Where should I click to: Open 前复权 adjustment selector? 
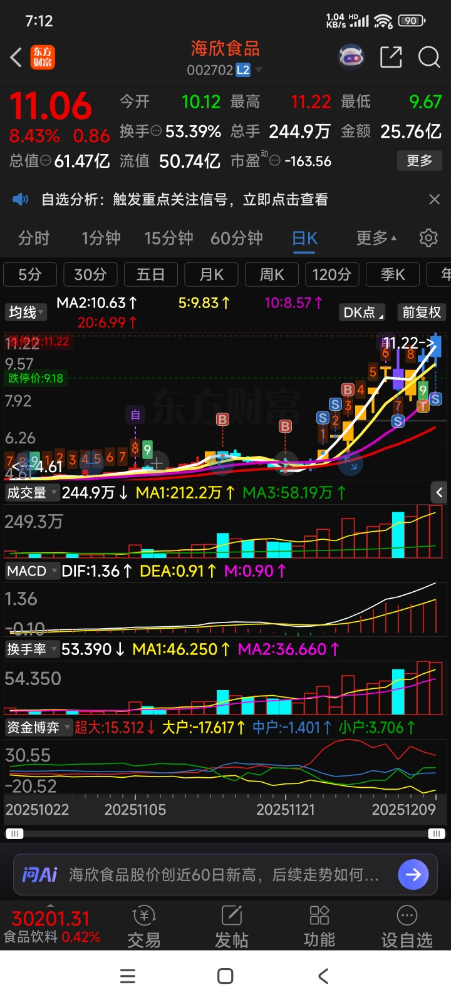(422, 312)
